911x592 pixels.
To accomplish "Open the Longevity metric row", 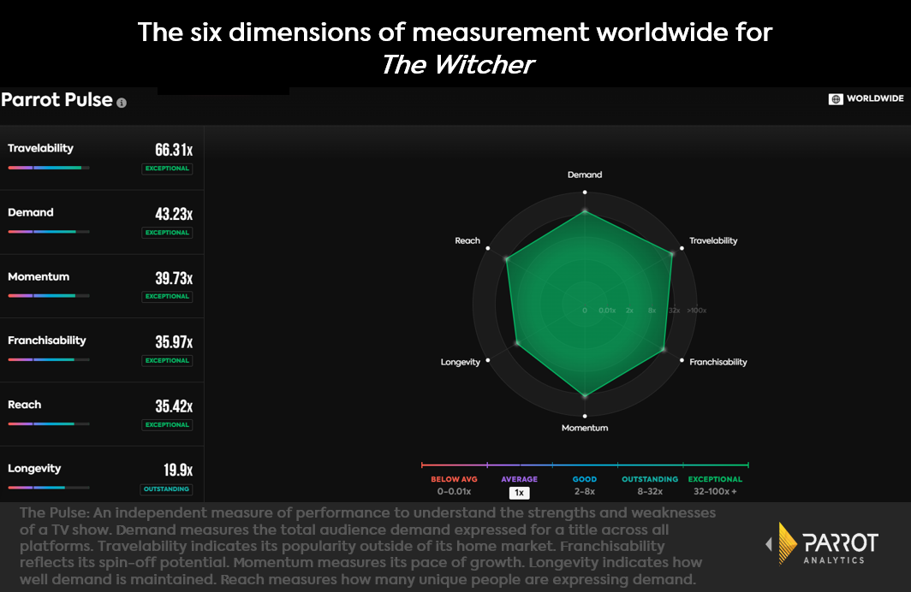I will [x=102, y=475].
